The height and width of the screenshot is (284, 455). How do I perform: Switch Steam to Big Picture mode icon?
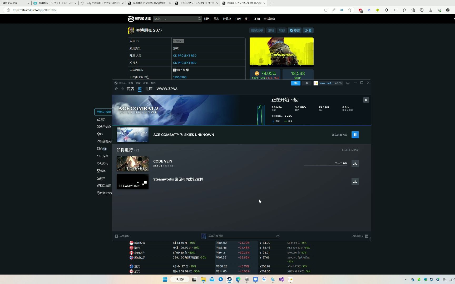tap(348, 83)
